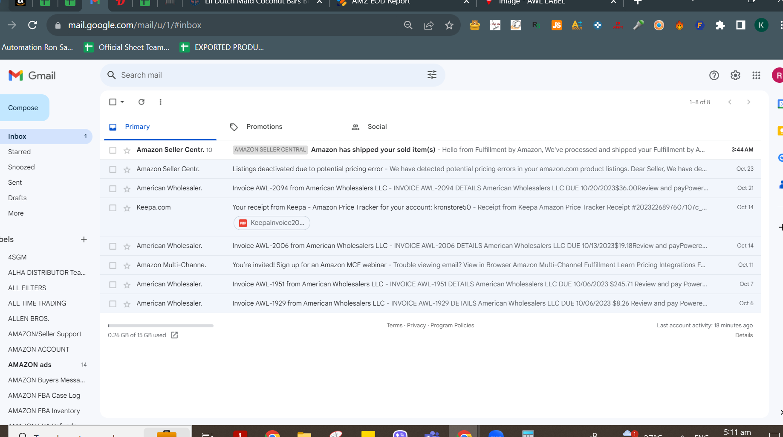783x437 pixels.
Task: Open the KeepaInvoice PDF attachment
Action: coord(272,223)
